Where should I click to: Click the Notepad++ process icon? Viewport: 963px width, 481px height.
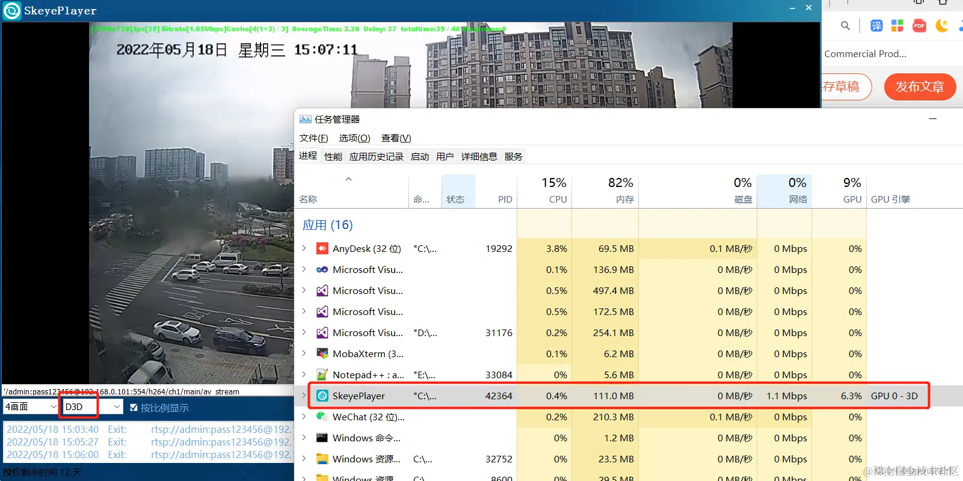(322, 375)
